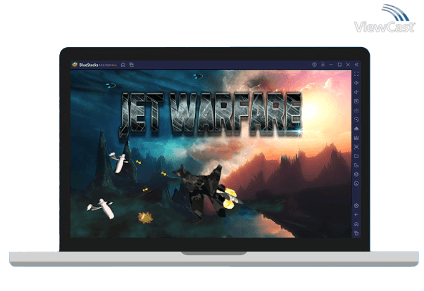Close the BlueStacks window
424x291 pixels.
[x=348, y=65]
